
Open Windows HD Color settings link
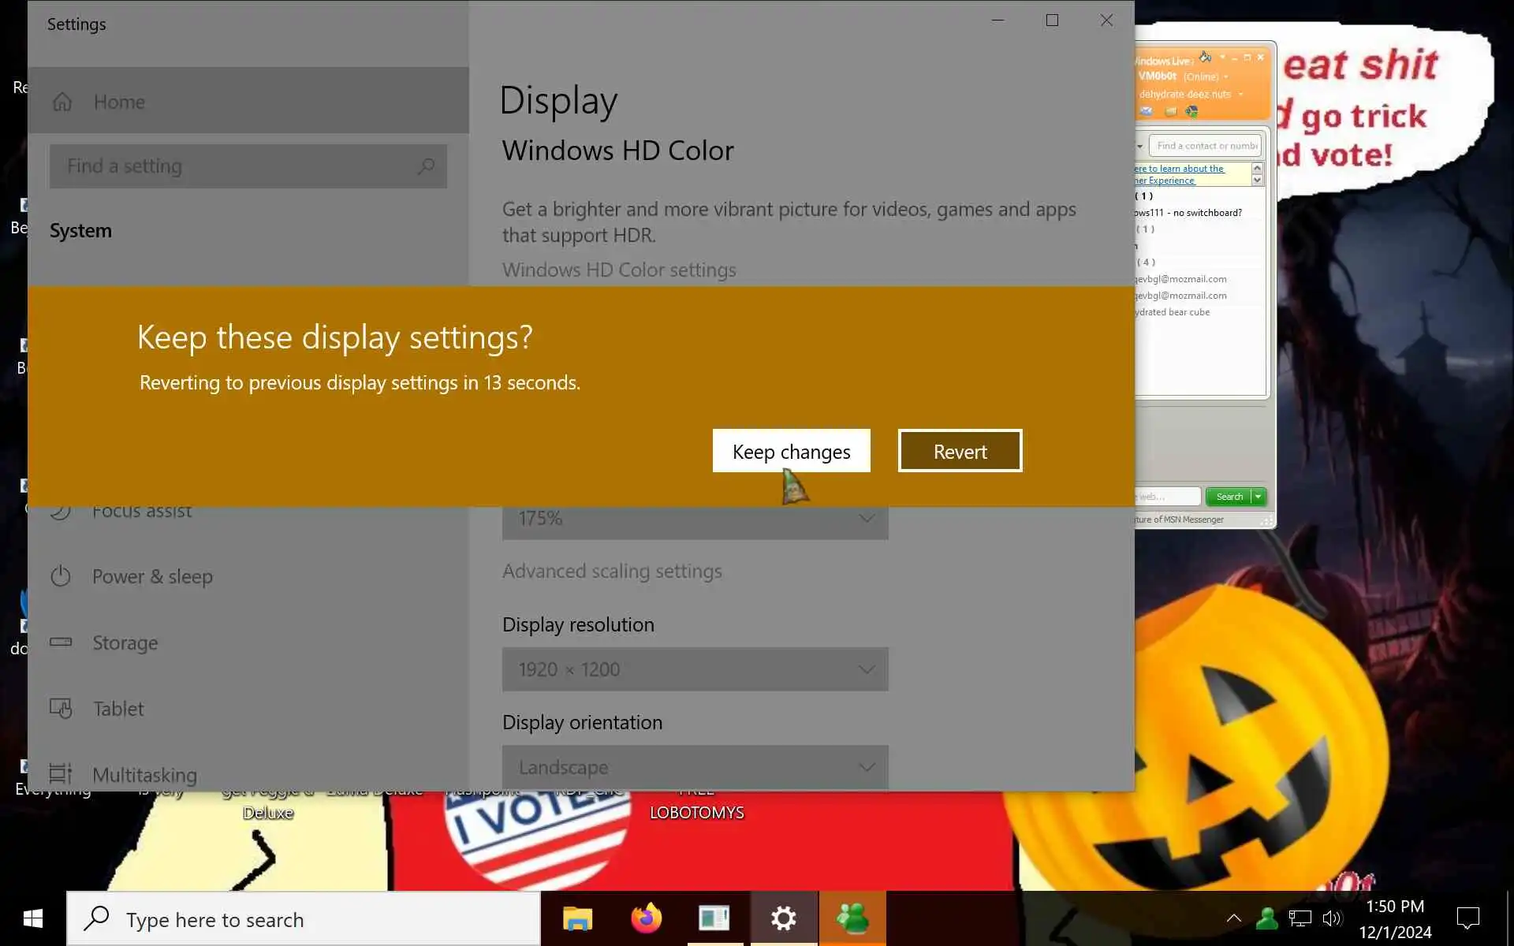click(x=619, y=270)
